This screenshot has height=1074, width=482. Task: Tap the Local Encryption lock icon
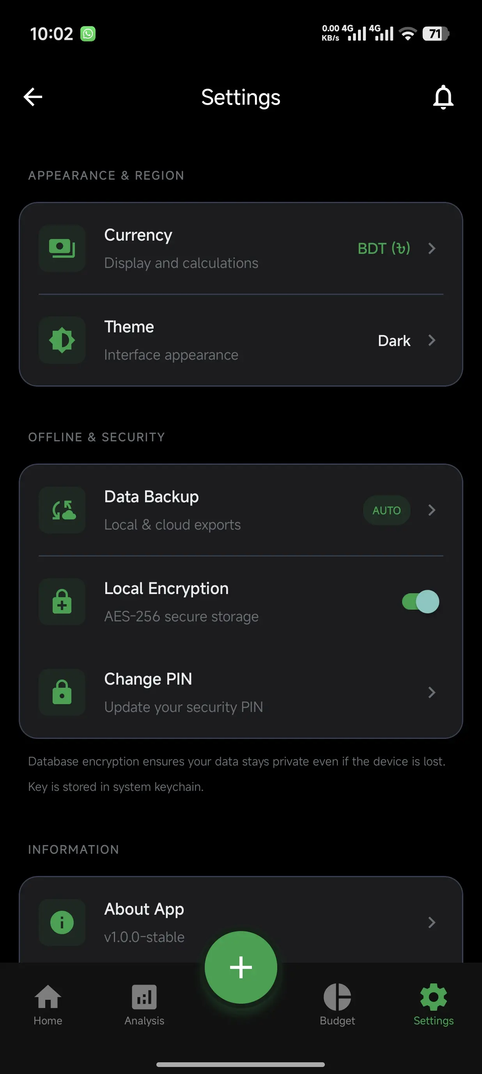pyautogui.click(x=62, y=601)
